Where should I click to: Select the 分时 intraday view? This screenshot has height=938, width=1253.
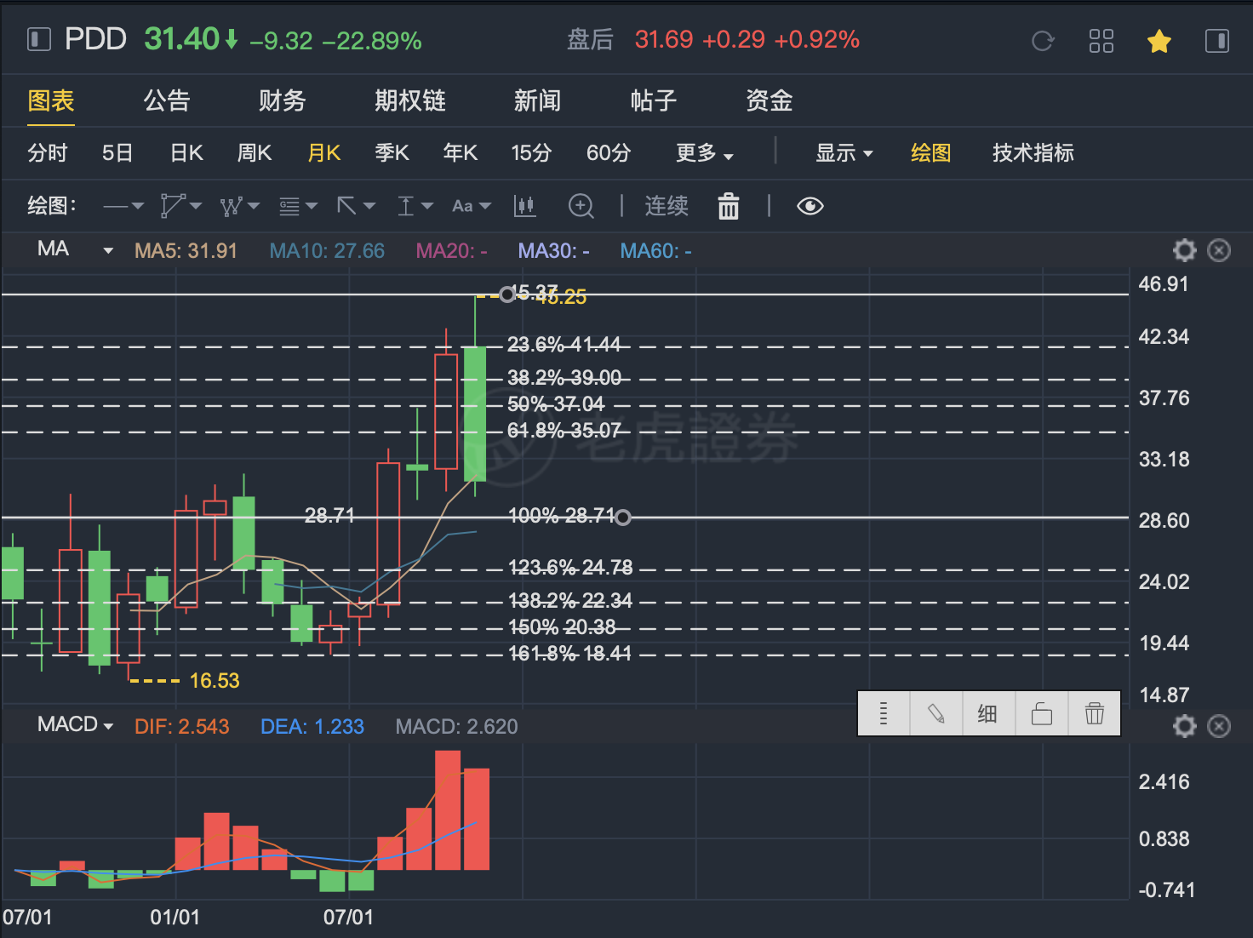point(48,153)
